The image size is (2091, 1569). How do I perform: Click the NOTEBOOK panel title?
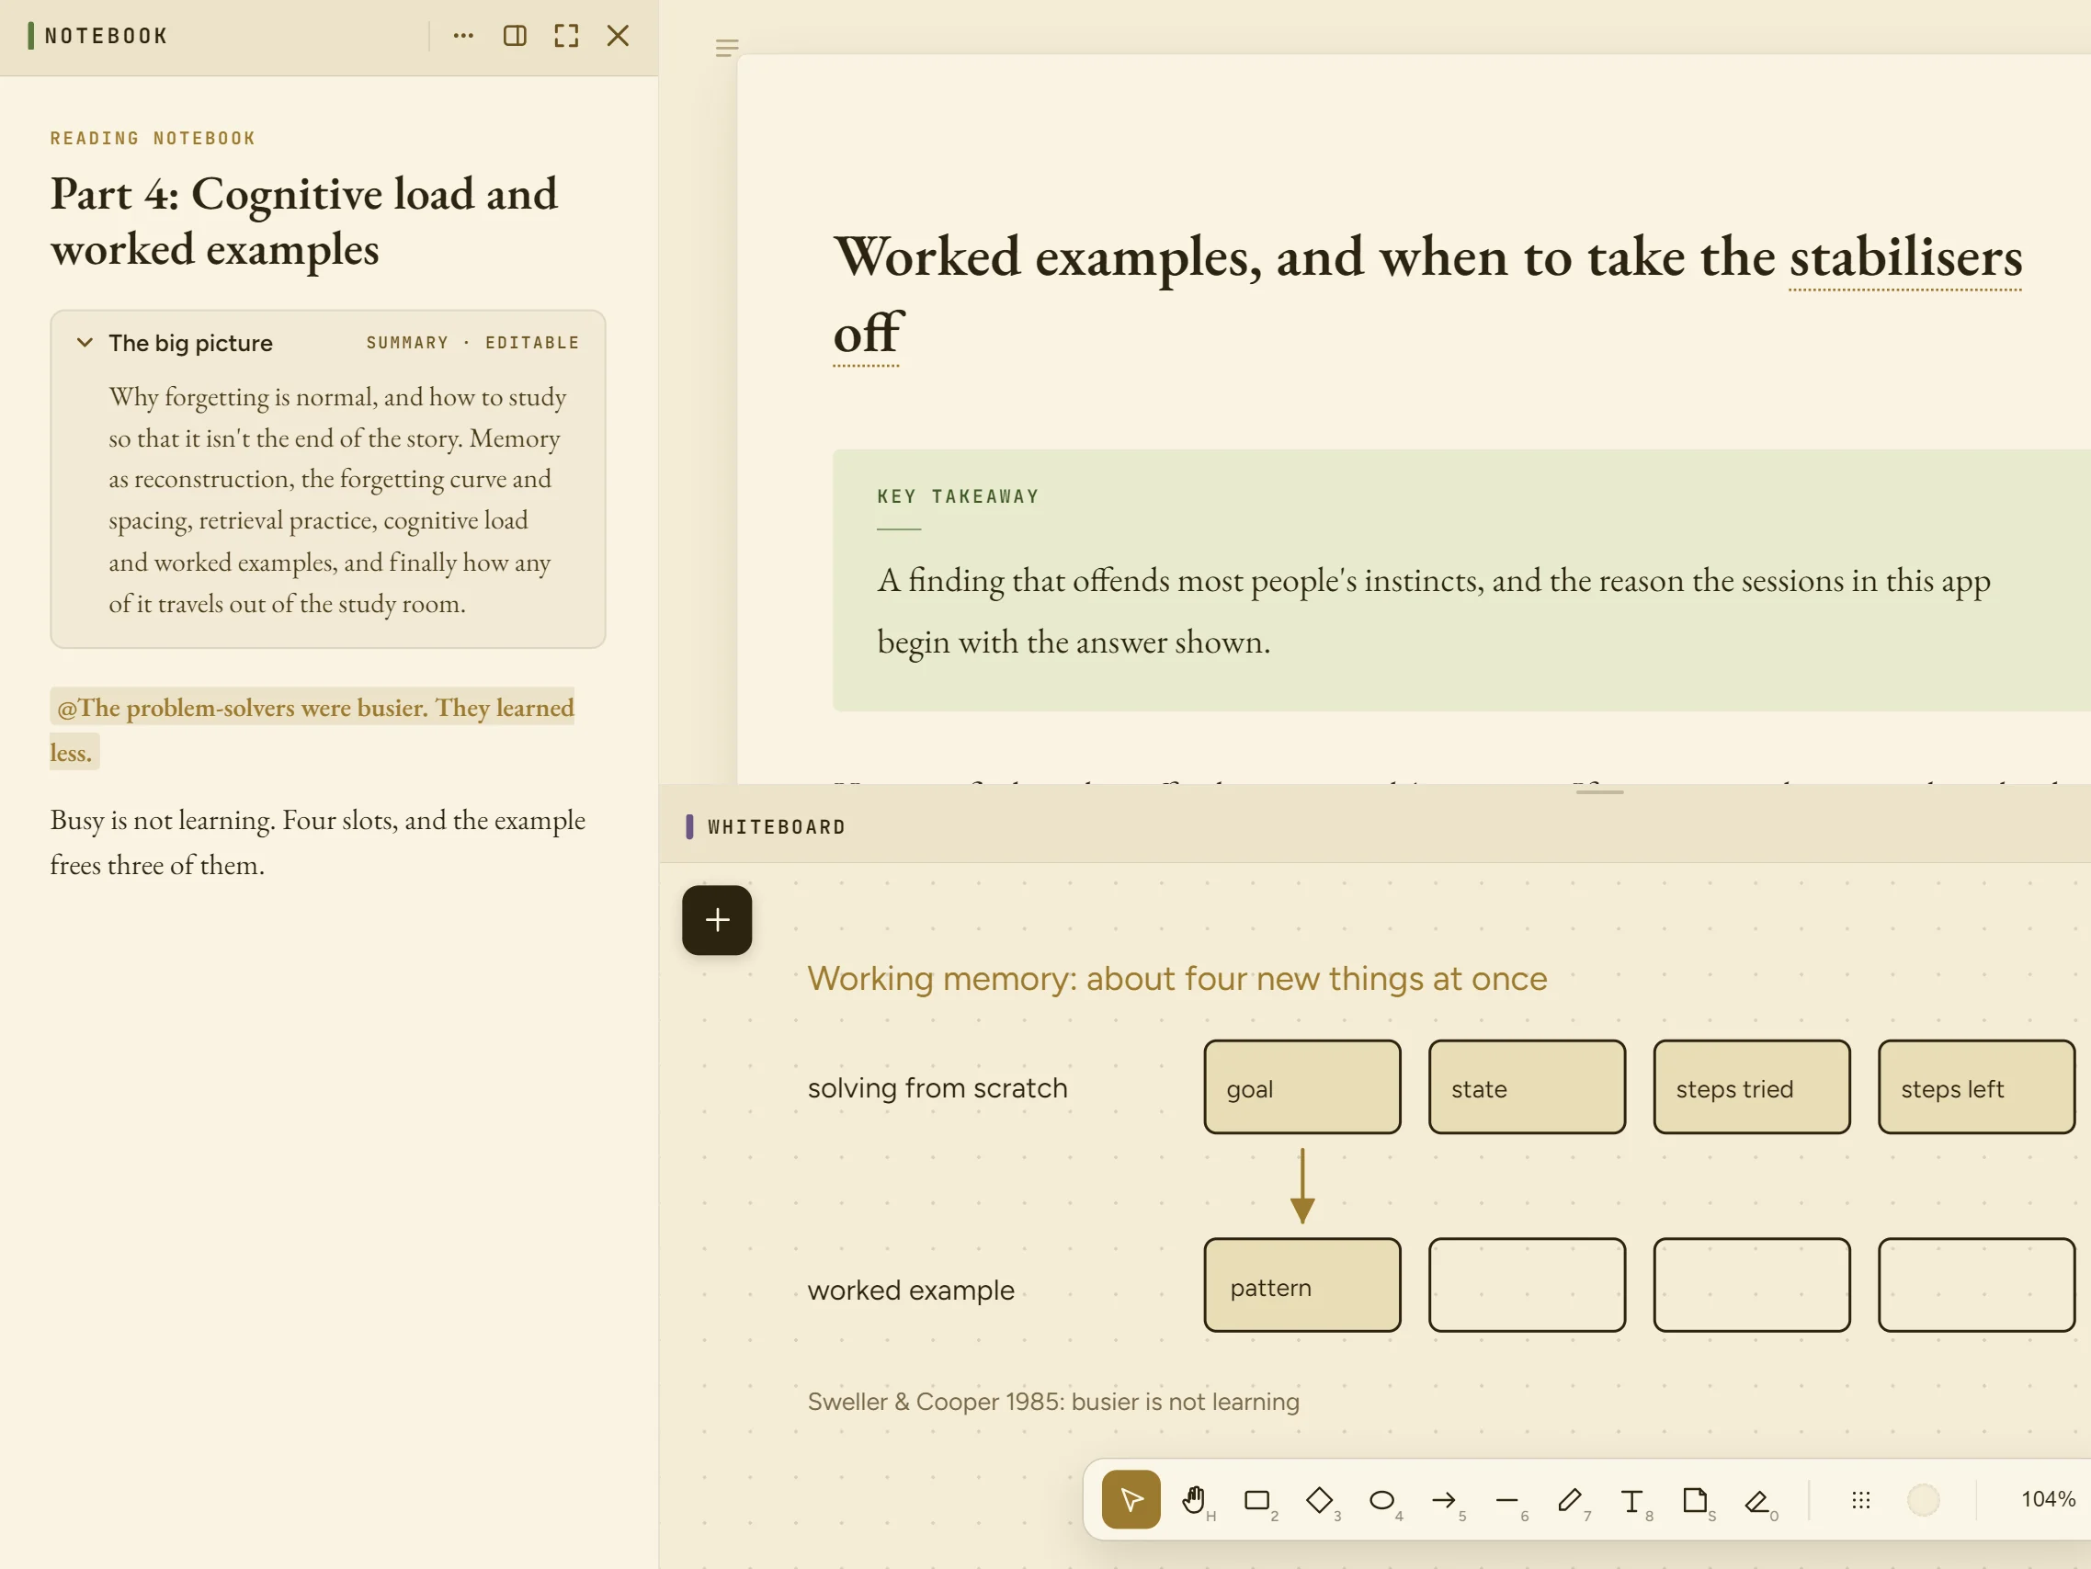pos(106,36)
